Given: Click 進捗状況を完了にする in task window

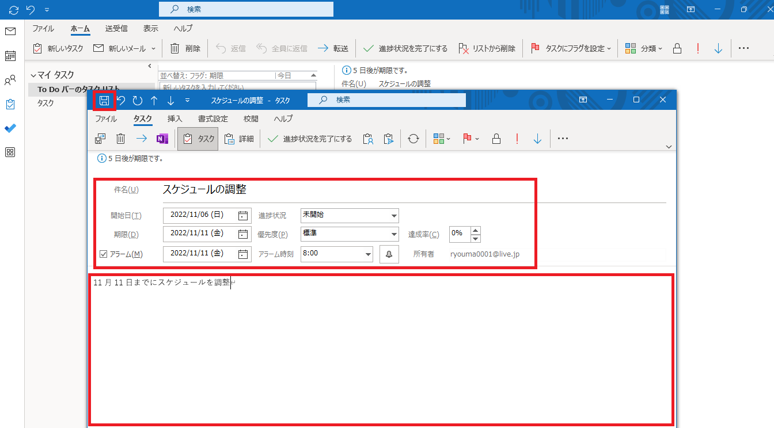Looking at the screenshot, I should tap(310, 139).
